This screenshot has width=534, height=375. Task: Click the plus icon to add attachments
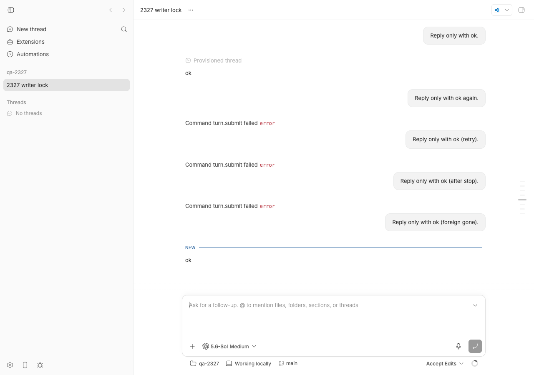pos(192,346)
